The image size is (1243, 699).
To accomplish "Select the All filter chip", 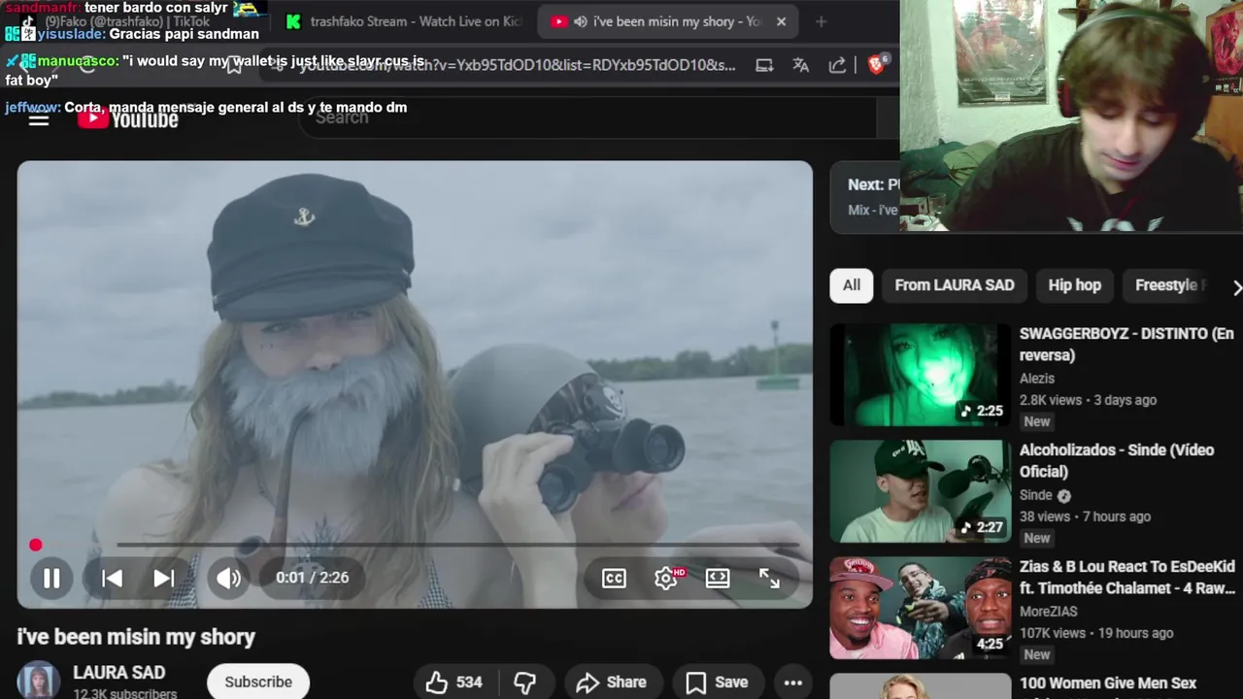I will [852, 285].
